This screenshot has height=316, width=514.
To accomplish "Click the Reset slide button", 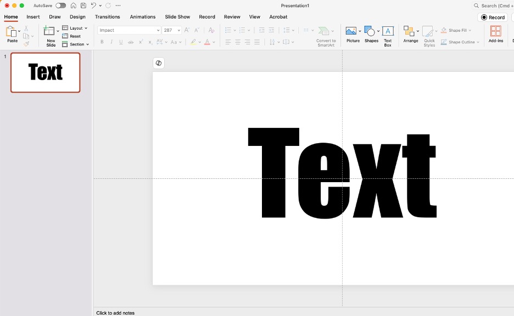I will click(x=71, y=36).
